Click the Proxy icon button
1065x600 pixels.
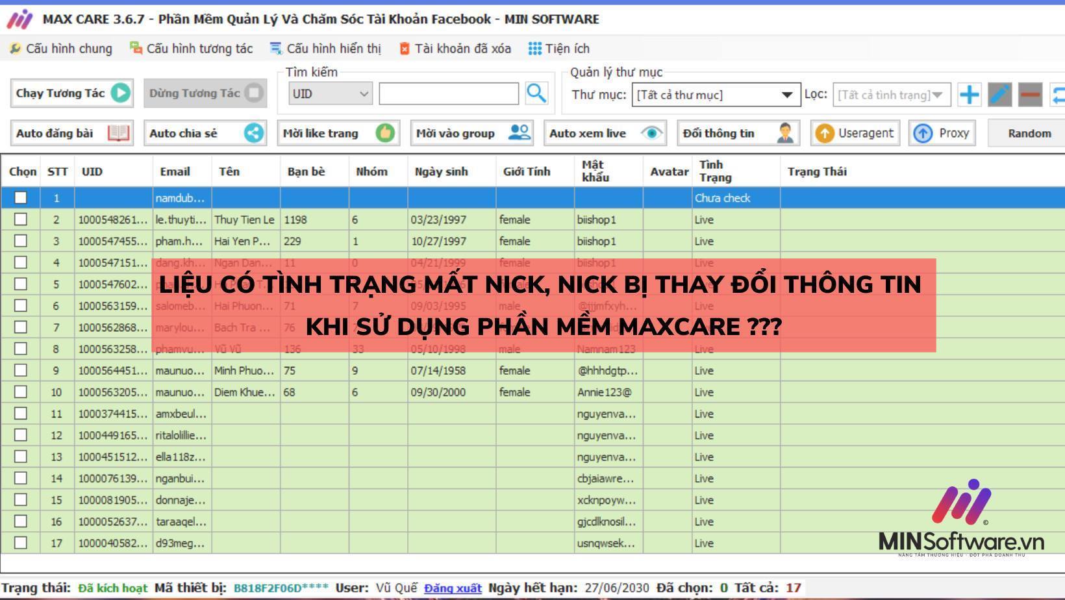[x=922, y=132]
